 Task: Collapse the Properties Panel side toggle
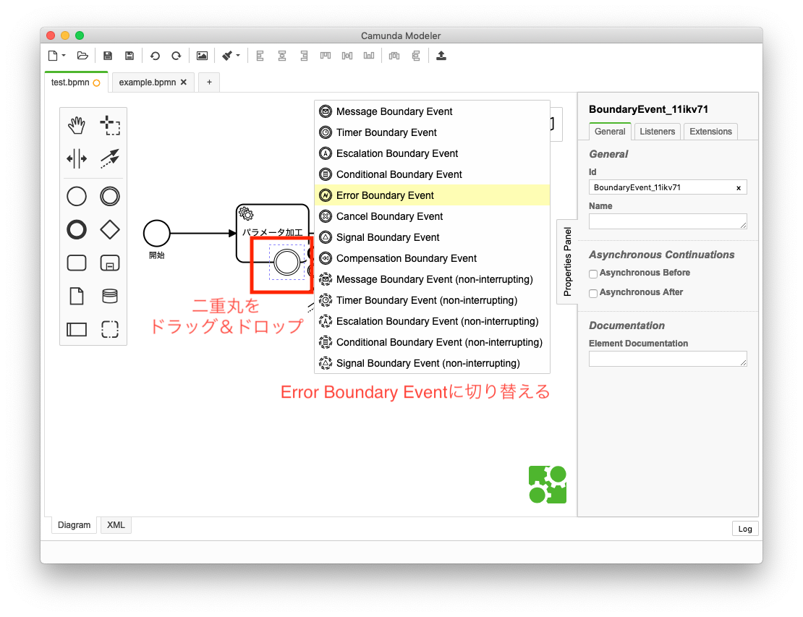[x=567, y=262]
